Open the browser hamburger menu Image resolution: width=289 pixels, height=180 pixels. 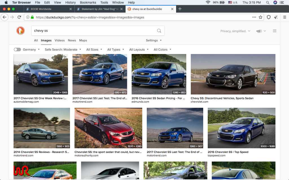(284, 17)
